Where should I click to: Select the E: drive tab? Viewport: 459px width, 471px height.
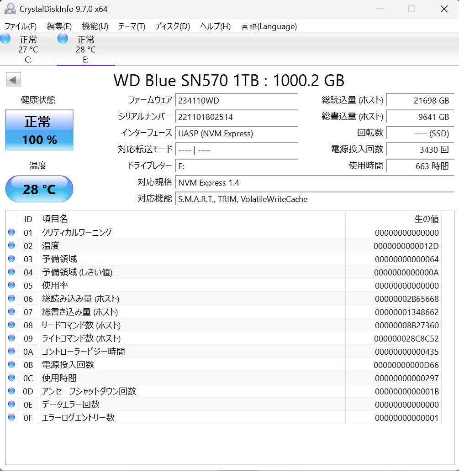point(85,48)
